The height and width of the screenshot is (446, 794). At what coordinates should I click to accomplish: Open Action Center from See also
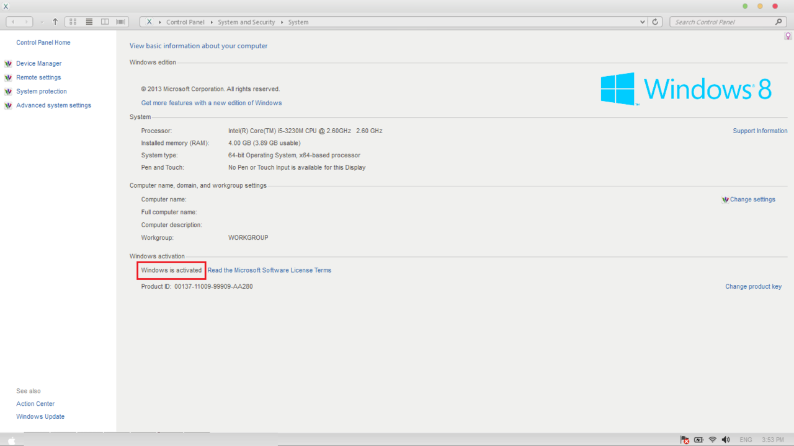point(35,404)
